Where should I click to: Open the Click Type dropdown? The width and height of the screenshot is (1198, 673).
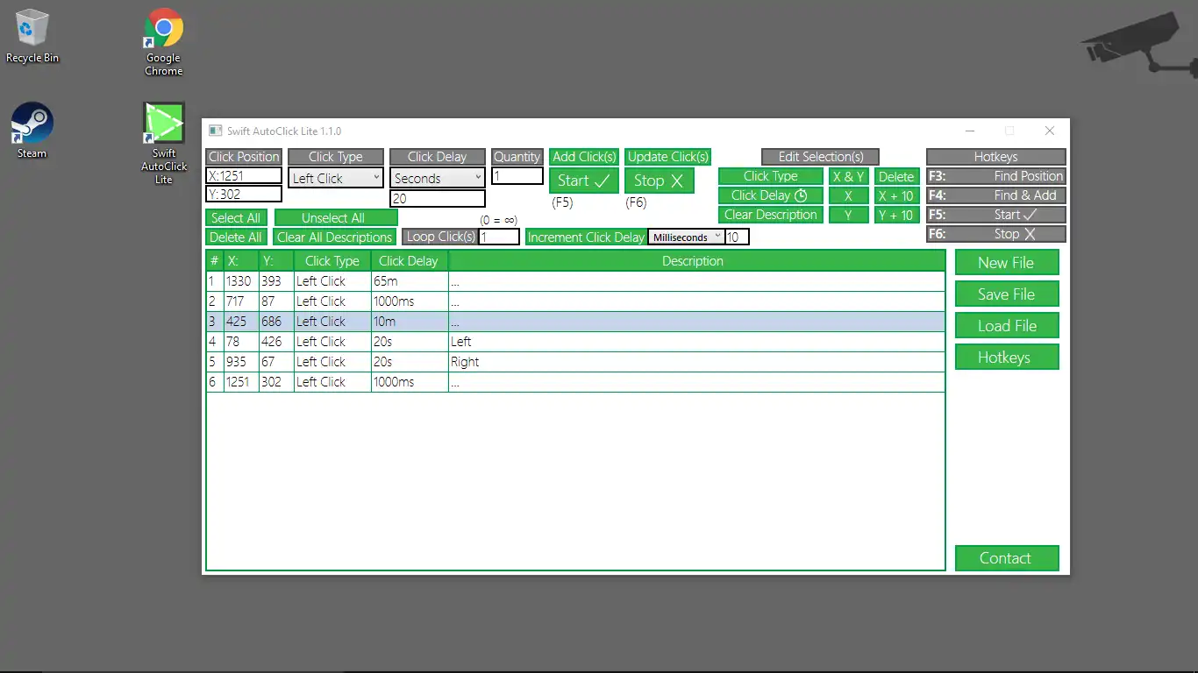336,178
